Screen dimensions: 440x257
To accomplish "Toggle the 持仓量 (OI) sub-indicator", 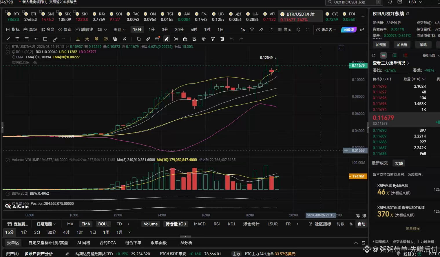I will 176,224.
